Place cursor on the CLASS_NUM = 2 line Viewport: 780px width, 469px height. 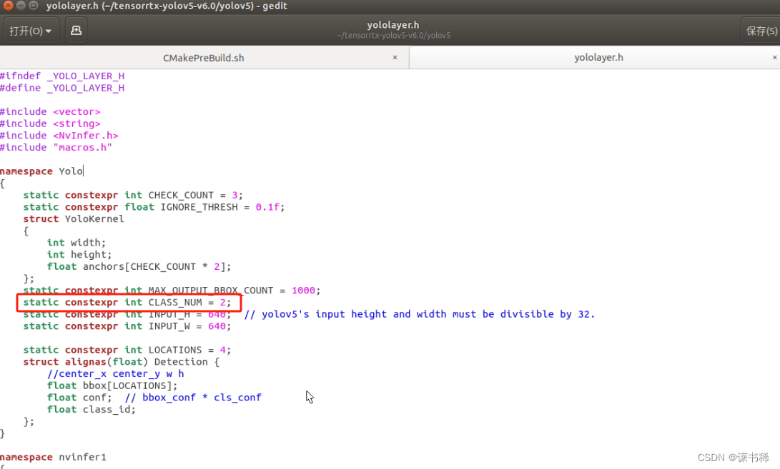tap(179, 302)
